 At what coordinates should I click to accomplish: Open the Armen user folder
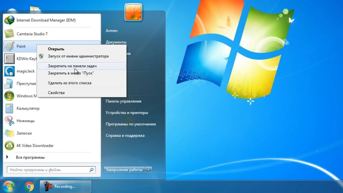click(x=111, y=31)
